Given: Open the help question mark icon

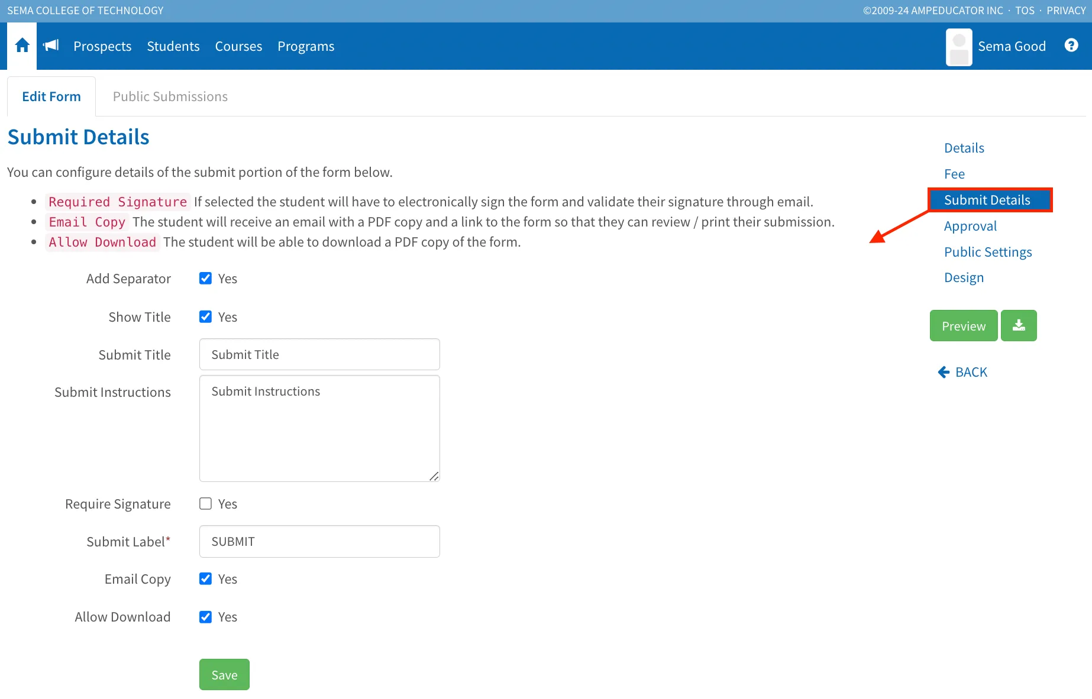Looking at the screenshot, I should click(1071, 46).
